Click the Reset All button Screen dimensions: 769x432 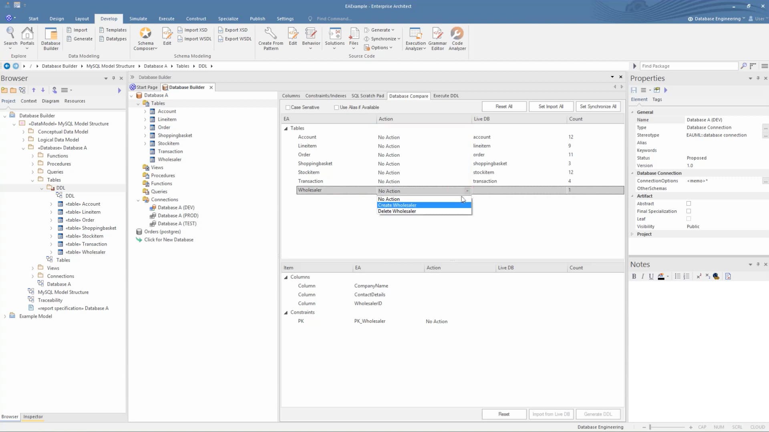504,106
